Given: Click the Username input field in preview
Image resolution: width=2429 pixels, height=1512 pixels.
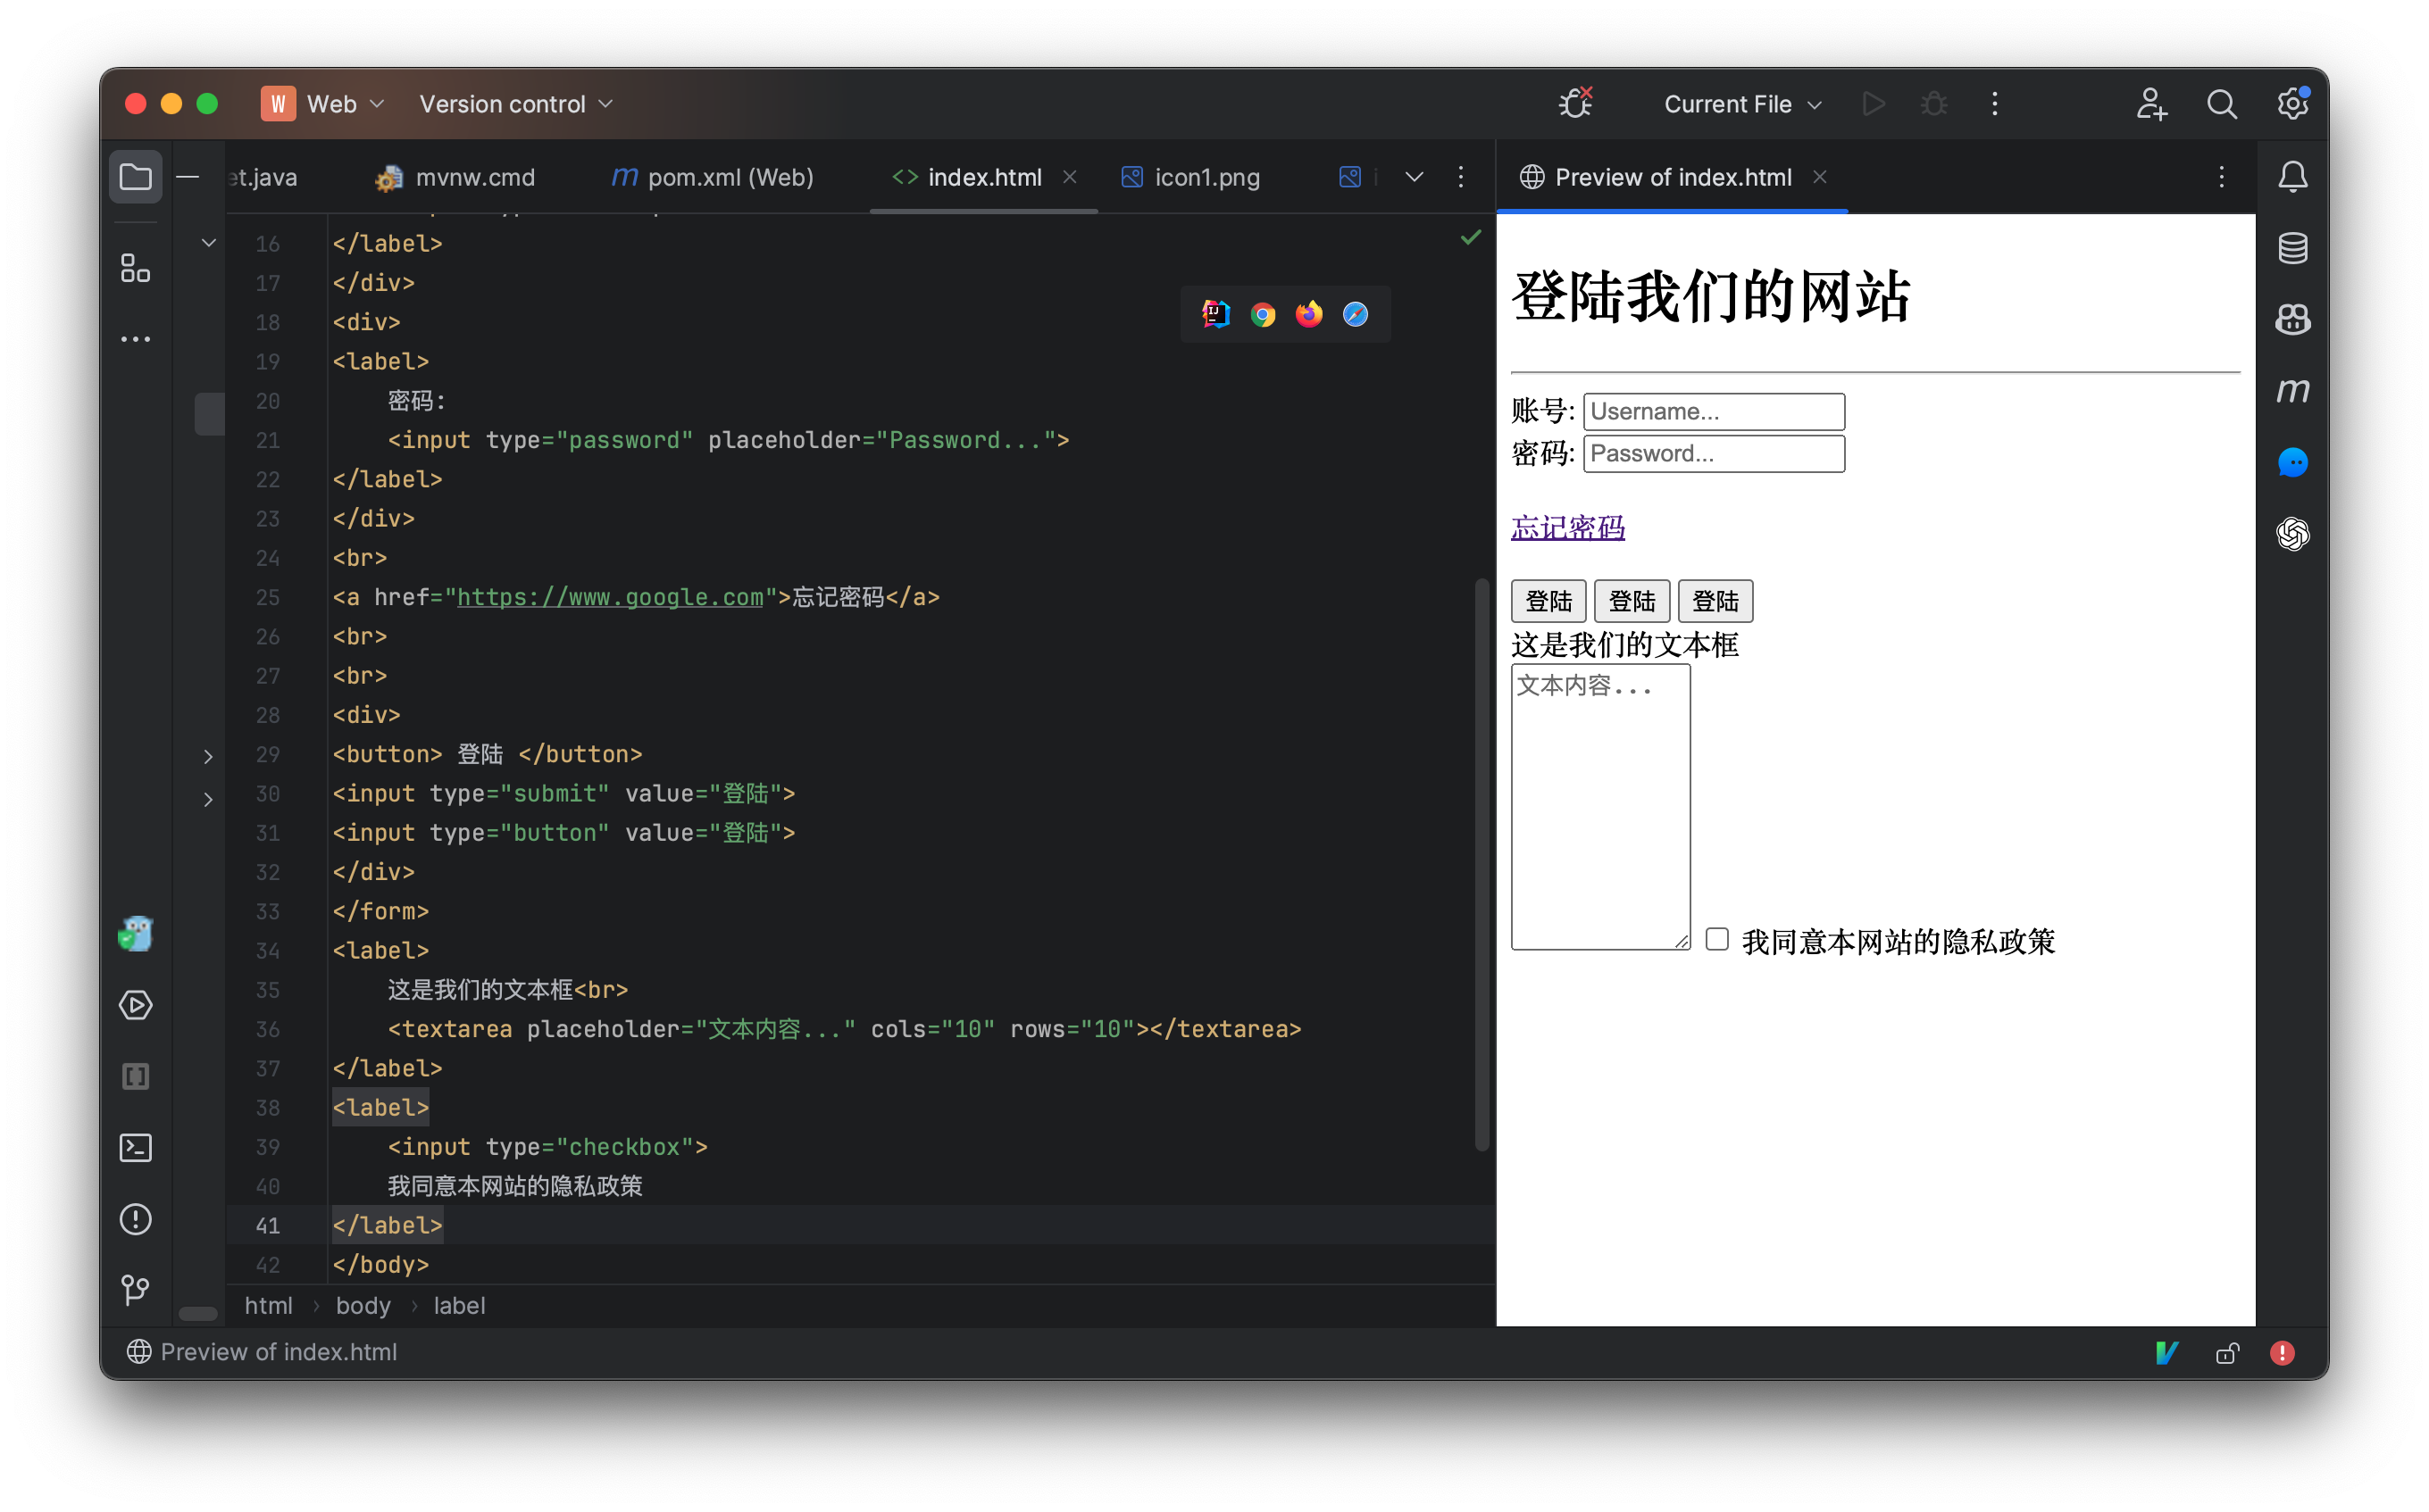Looking at the screenshot, I should 1714,411.
